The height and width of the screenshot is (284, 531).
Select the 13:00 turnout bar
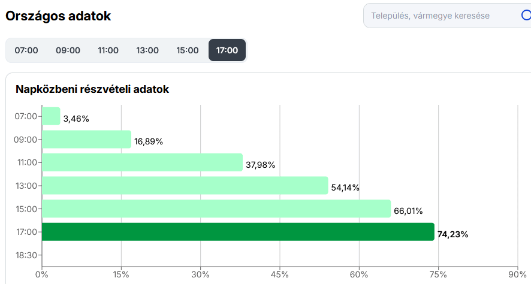tap(185, 186)
